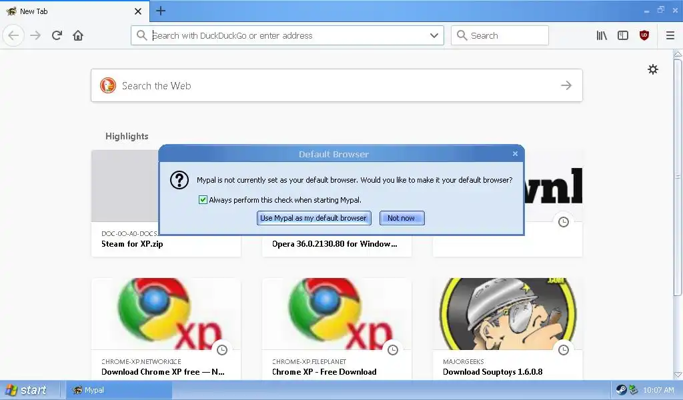Open Download Souptoys 1.6.0.8 link
Screen dimensions: 683x400
[493, 372]
